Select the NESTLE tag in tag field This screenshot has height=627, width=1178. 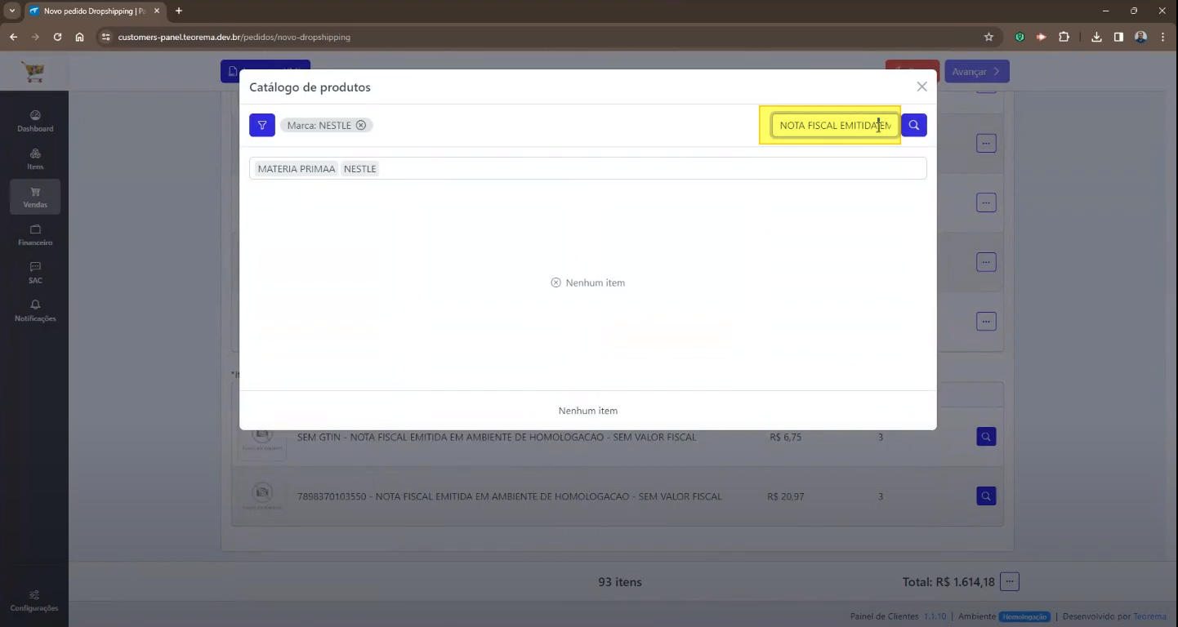coord(359,169)
